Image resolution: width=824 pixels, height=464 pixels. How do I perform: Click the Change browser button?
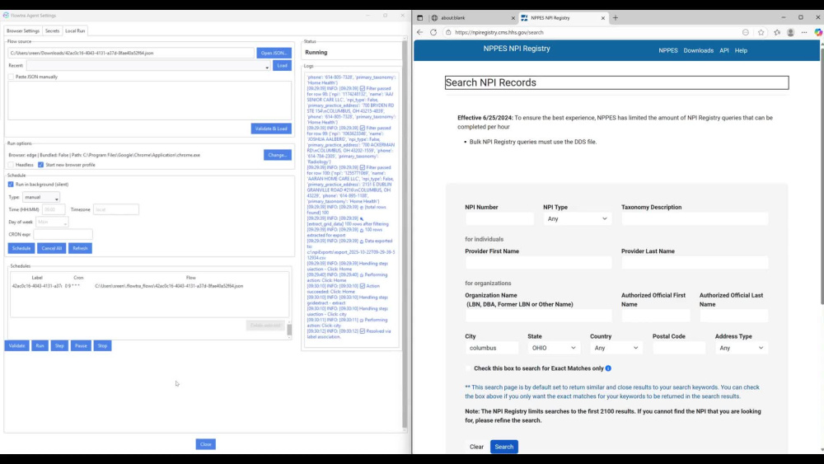click(x=278, y=155)
